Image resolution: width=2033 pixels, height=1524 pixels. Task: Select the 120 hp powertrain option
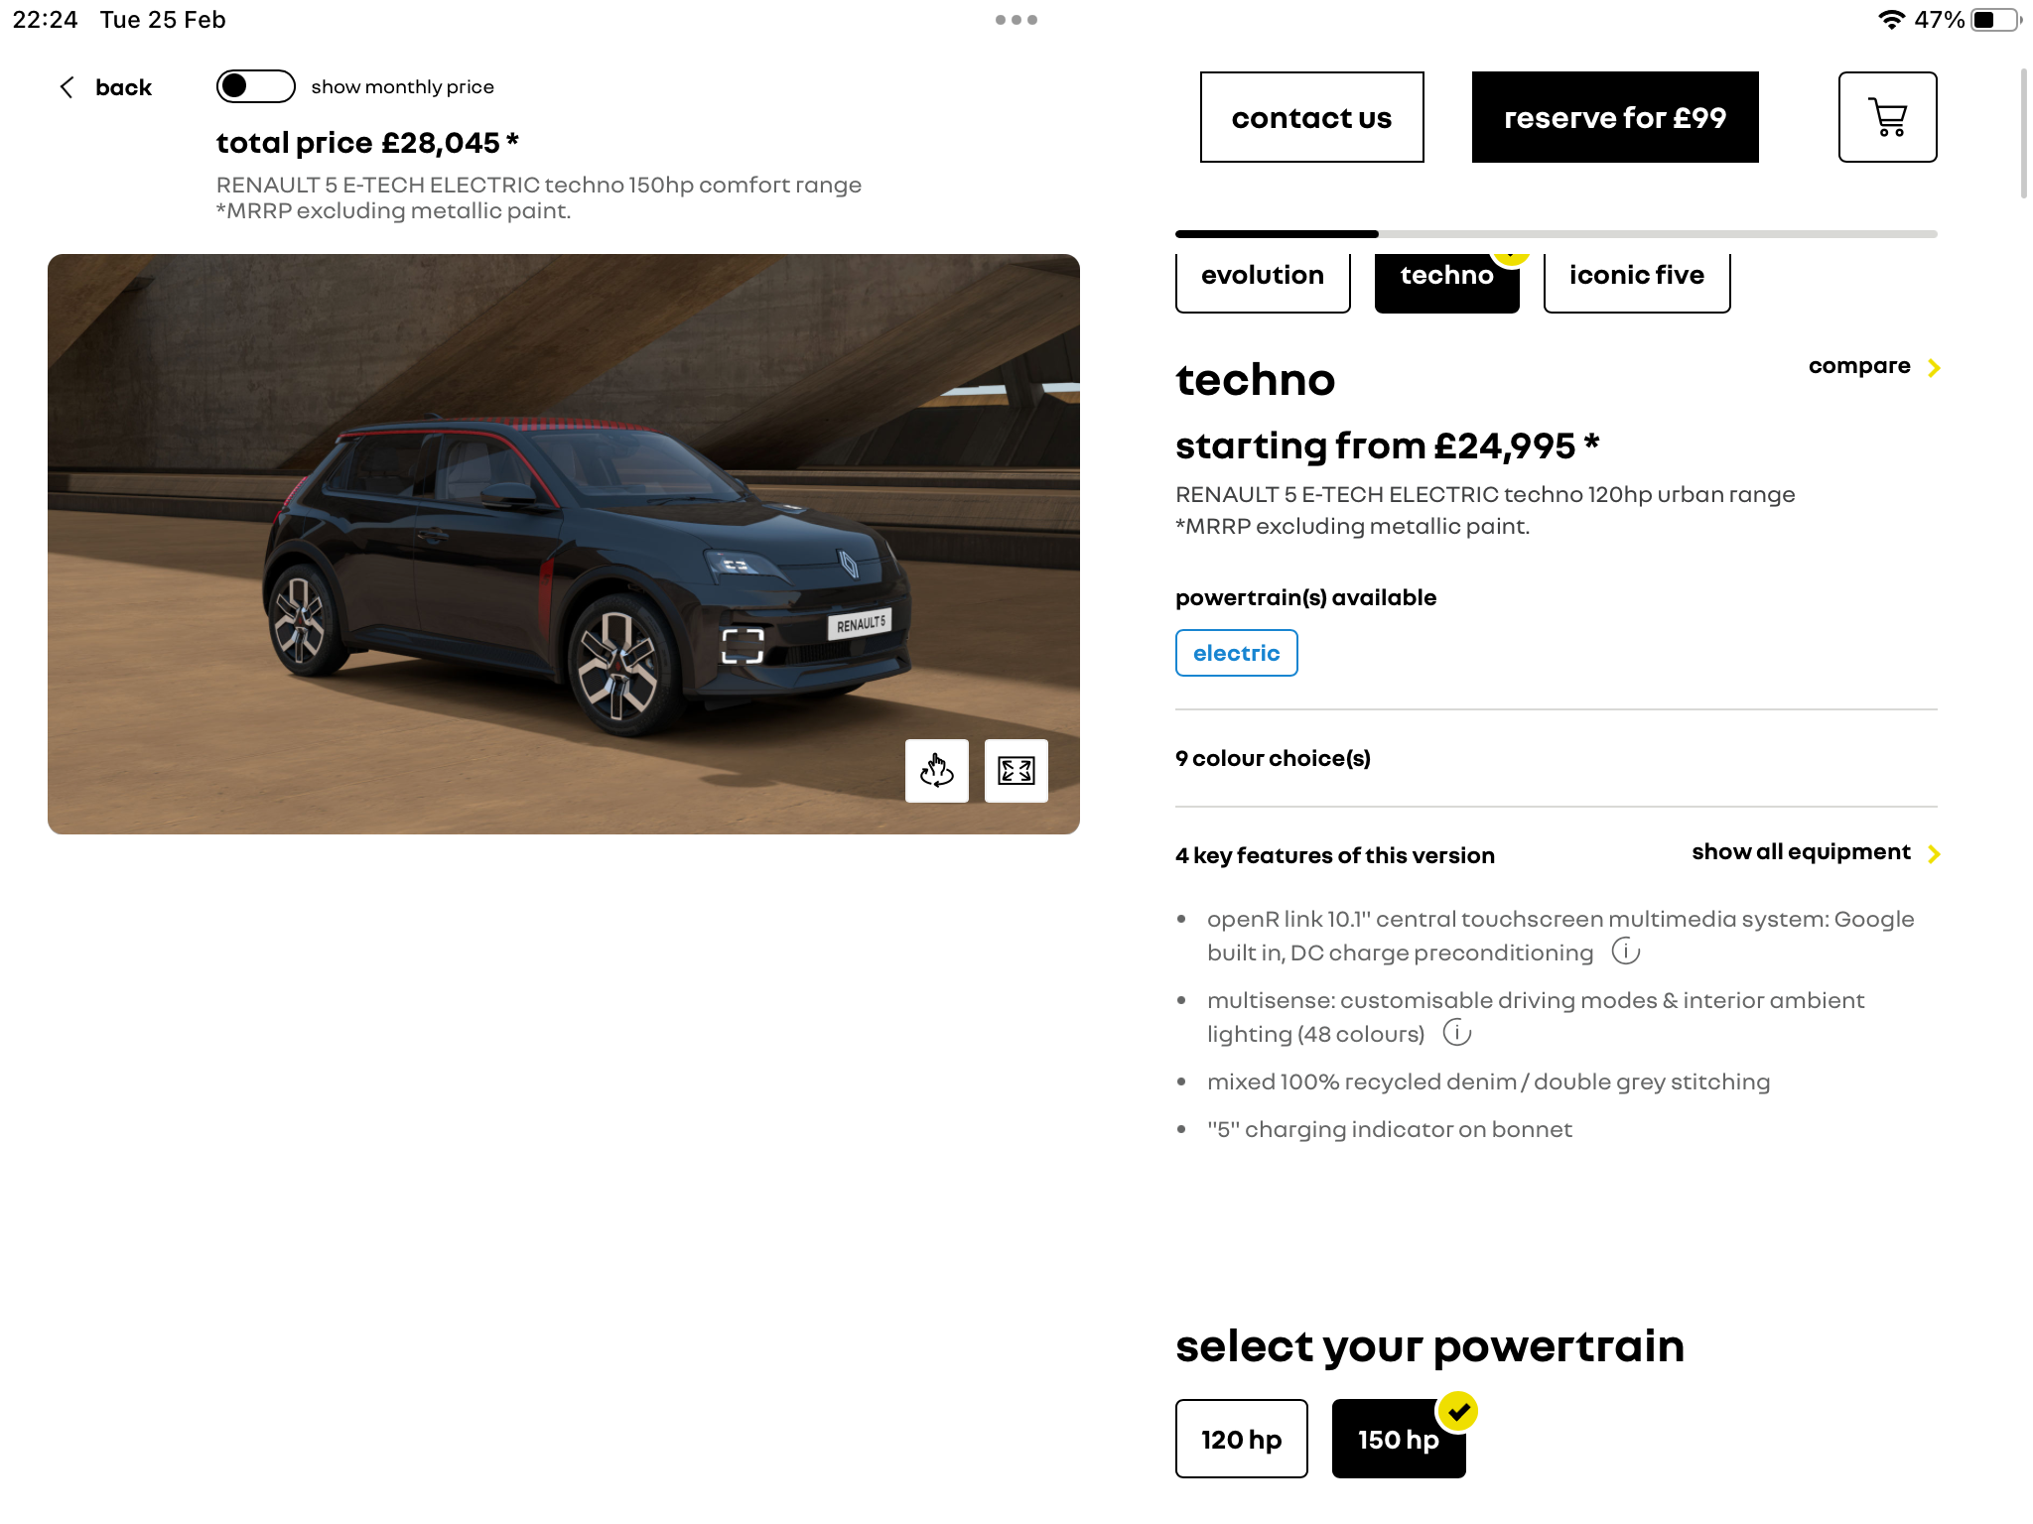(x=1241, y=1439)
